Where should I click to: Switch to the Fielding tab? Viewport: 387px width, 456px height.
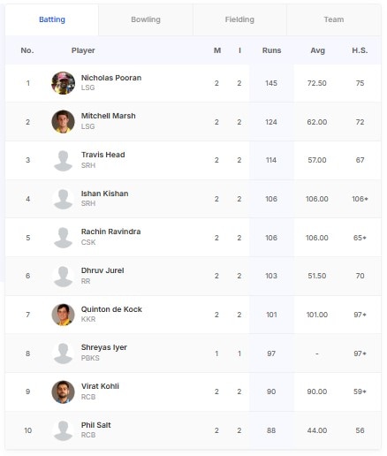coord(239,19)
